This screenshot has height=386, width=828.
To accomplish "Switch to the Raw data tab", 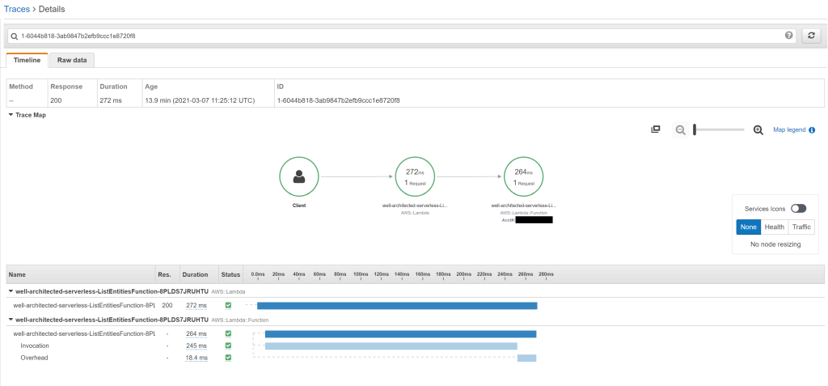I will click(x=72, y=60).
